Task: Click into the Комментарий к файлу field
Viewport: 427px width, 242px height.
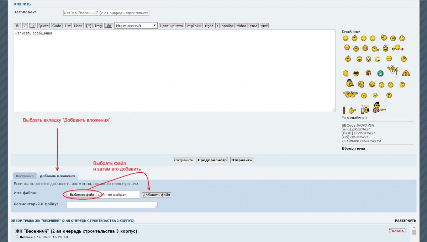Action: click(x=112, y=205)
